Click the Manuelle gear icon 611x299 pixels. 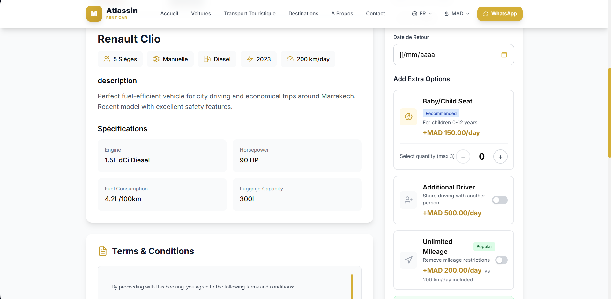click(156, 59)
